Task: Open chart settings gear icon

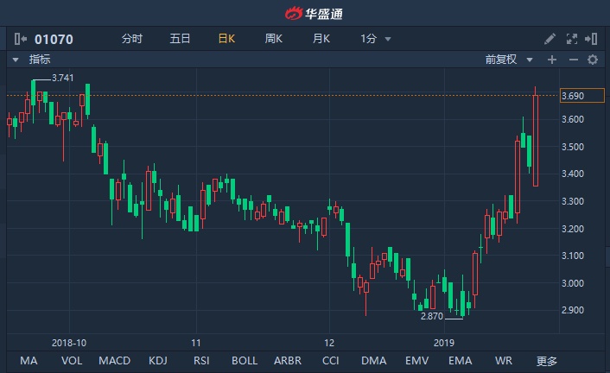Action: click(593, 60)
